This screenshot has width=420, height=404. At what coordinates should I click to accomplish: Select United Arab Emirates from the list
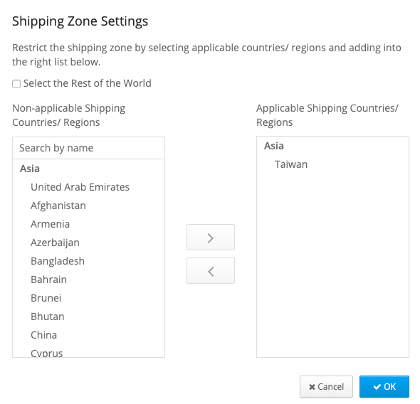(x=80, y=187)
